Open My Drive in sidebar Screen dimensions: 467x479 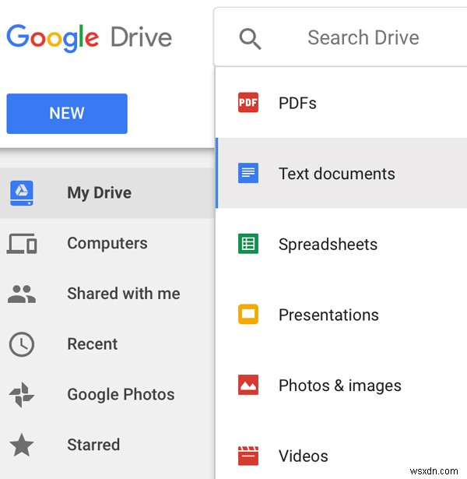coord(107,193)
